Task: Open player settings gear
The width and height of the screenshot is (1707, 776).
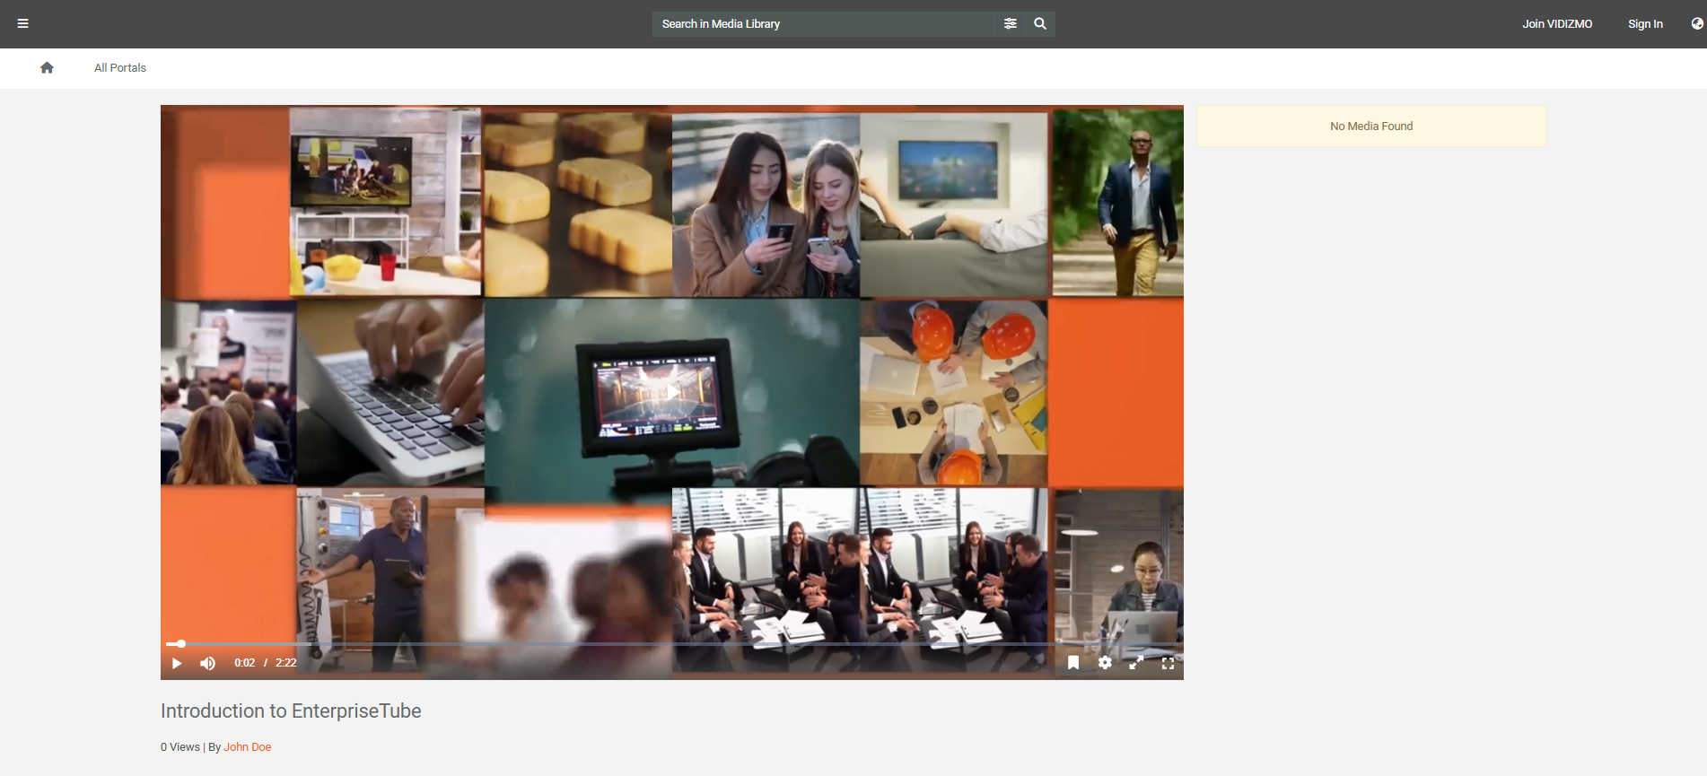Action: pos(1105,663)
